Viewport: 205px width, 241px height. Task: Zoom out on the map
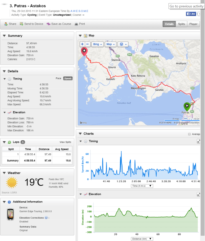(x=87, y=44)
